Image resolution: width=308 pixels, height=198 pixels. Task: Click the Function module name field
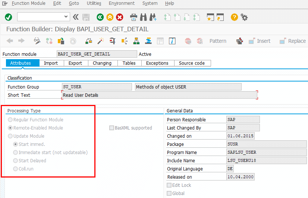click(97, 54)
